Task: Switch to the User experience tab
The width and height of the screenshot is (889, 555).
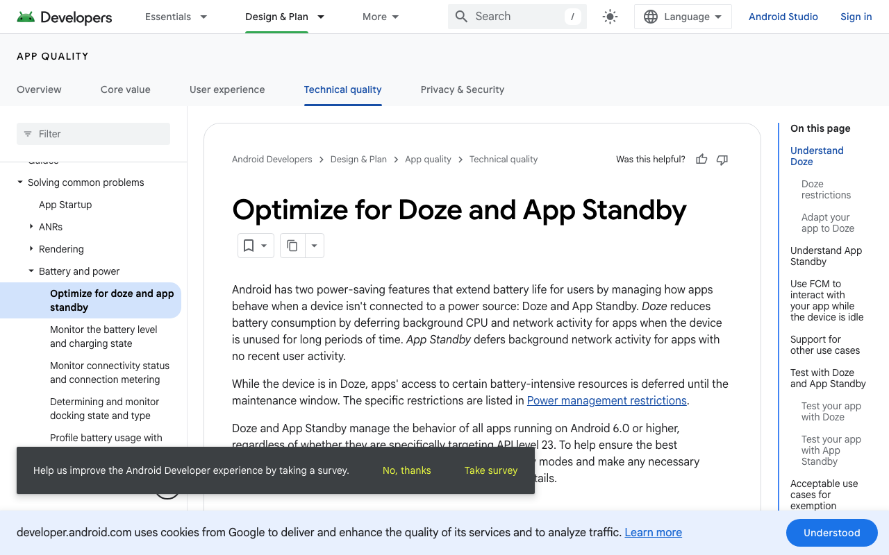Action: [227, 89]
